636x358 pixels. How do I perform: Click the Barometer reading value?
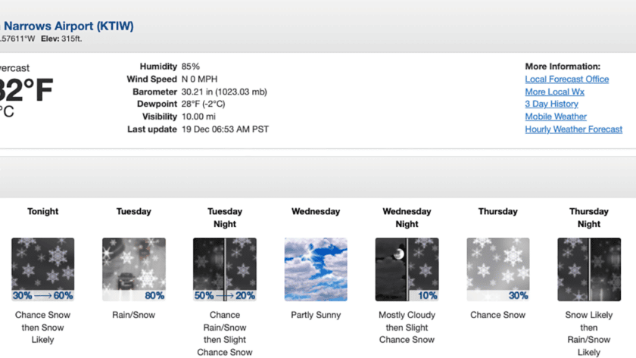[x=224, y=92]
